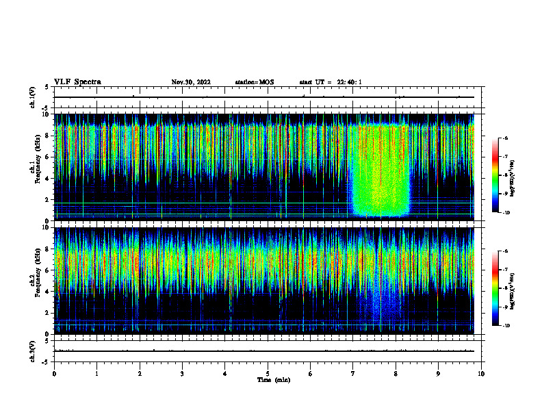Click the "3" tick on the time axis

pyautogui.click(x=182, y=374)
